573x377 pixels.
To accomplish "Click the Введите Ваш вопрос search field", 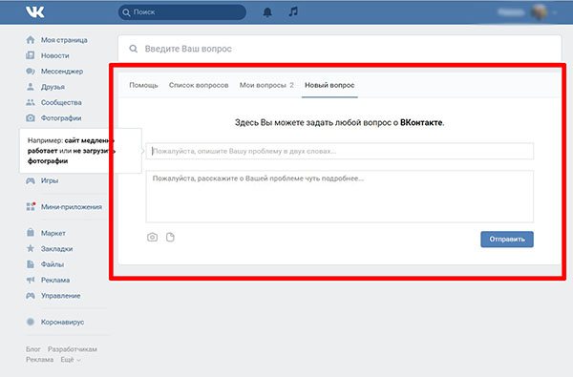I will point(340,49).
